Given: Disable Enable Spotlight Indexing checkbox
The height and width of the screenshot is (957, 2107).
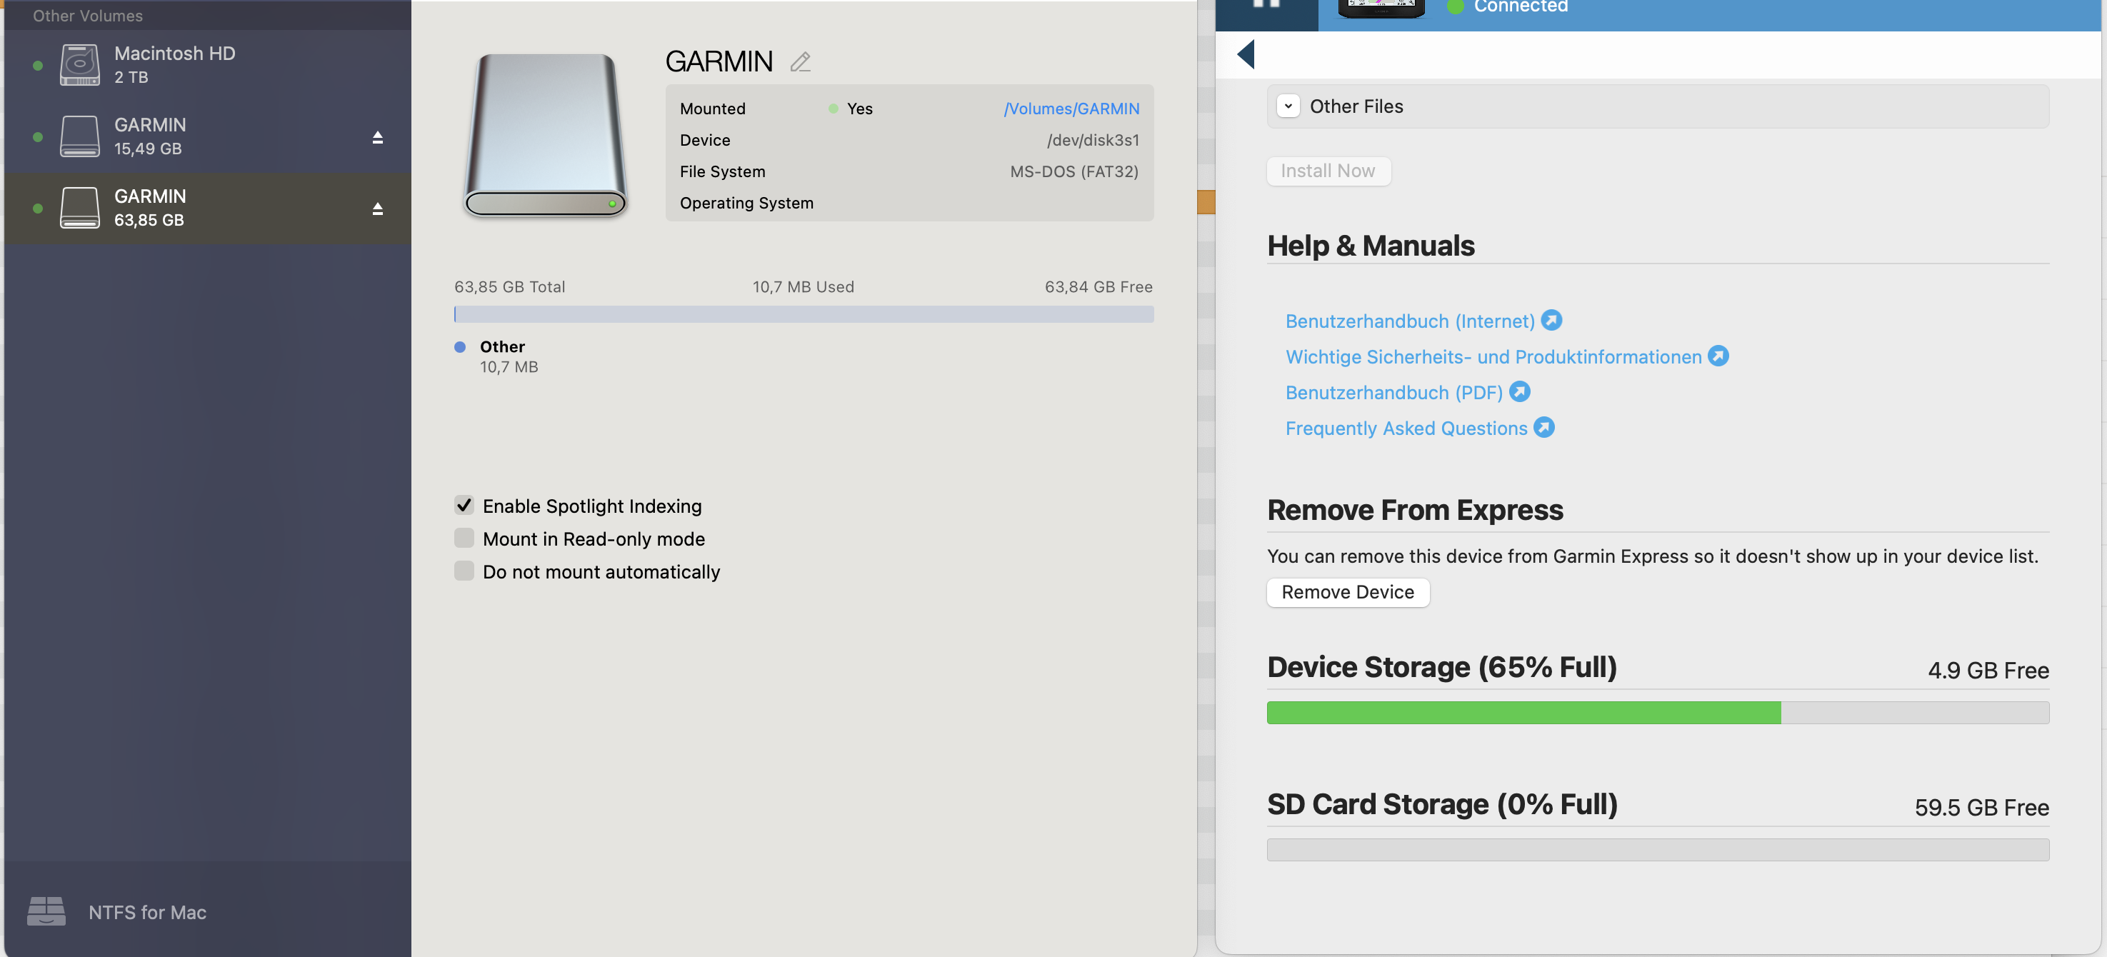Looking at the screenshot, I should [x=464, y=506].
